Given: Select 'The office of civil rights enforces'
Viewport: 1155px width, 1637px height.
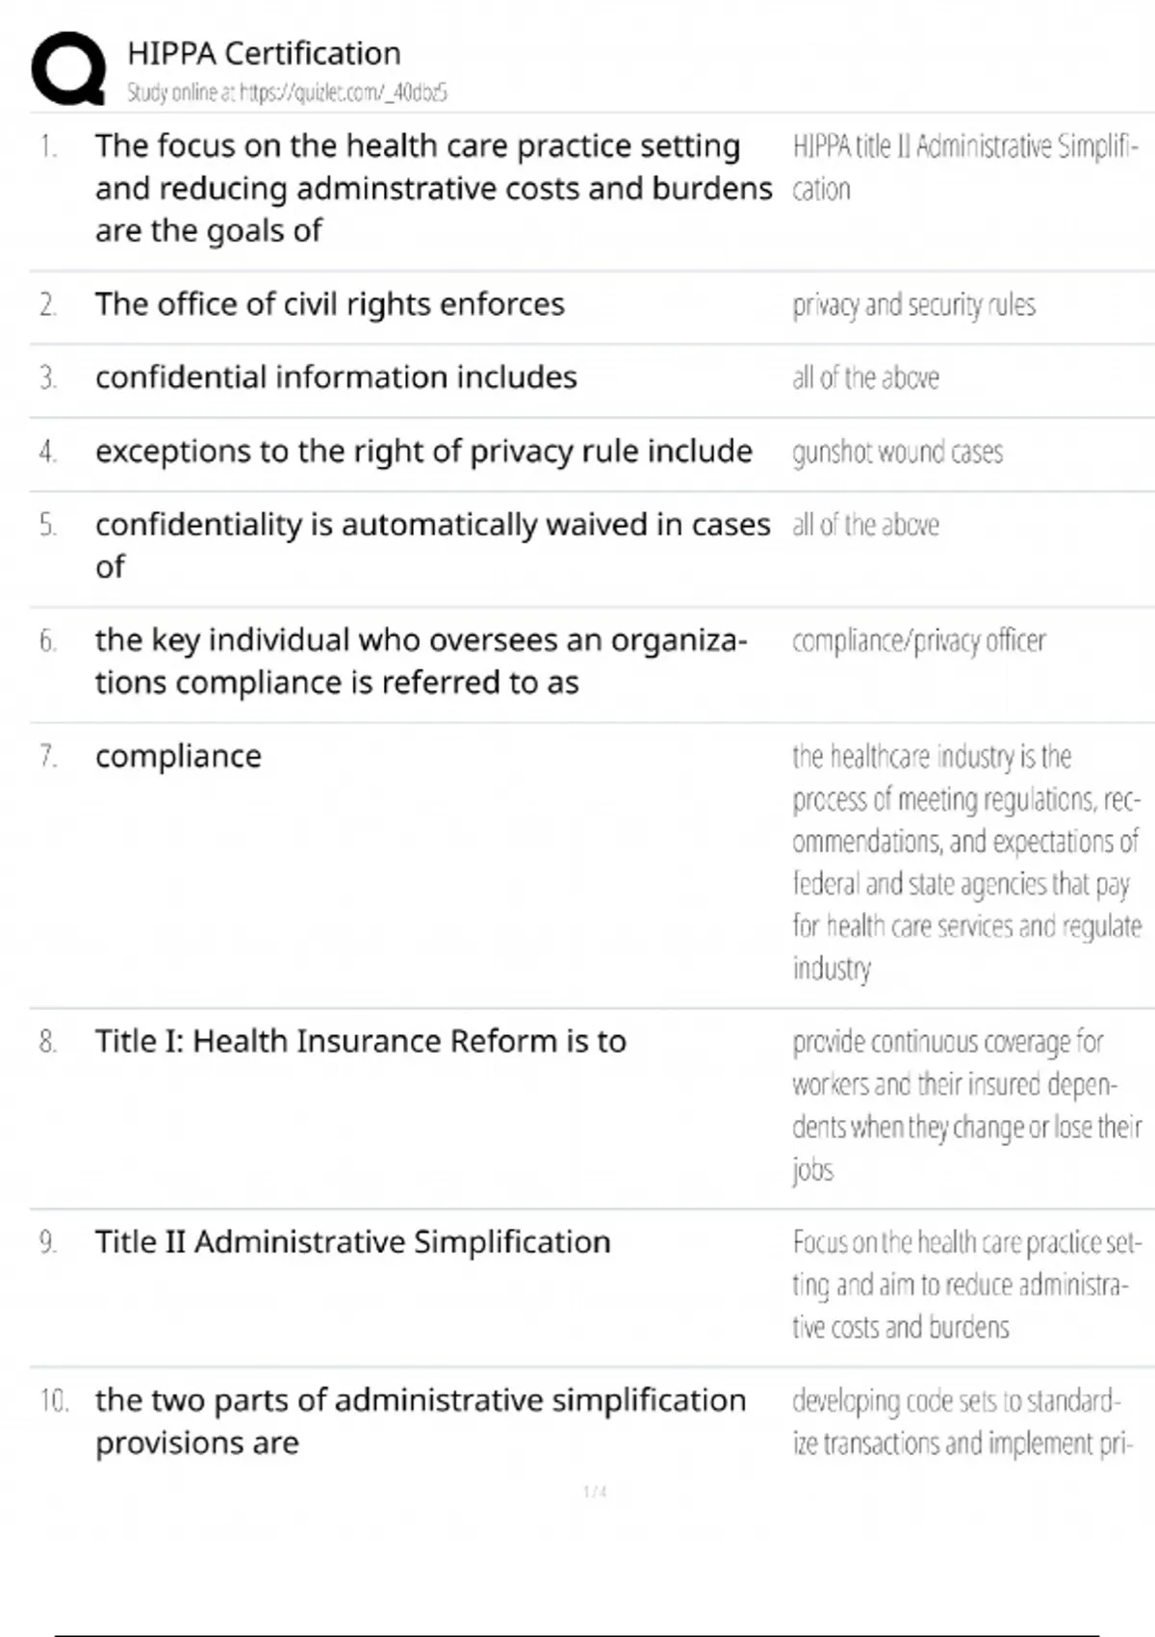Looking at the screenshot, I should [x=329, y=304].
